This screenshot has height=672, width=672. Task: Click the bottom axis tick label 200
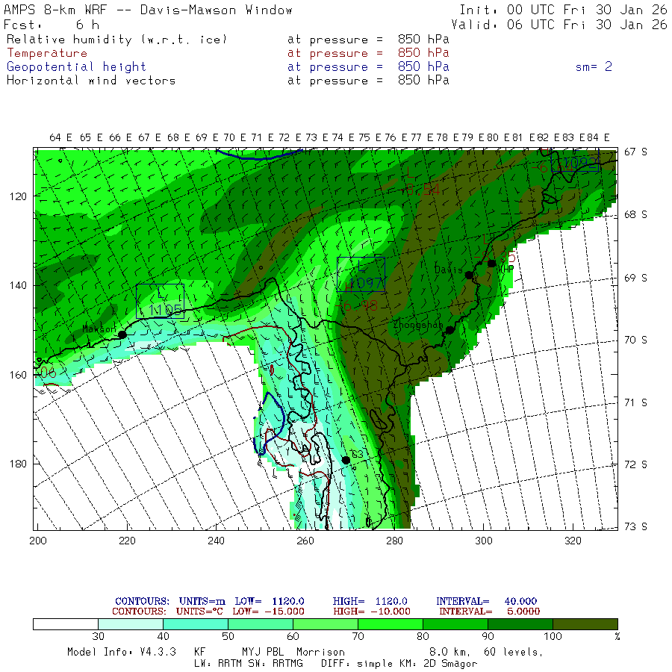pos(38,541)
